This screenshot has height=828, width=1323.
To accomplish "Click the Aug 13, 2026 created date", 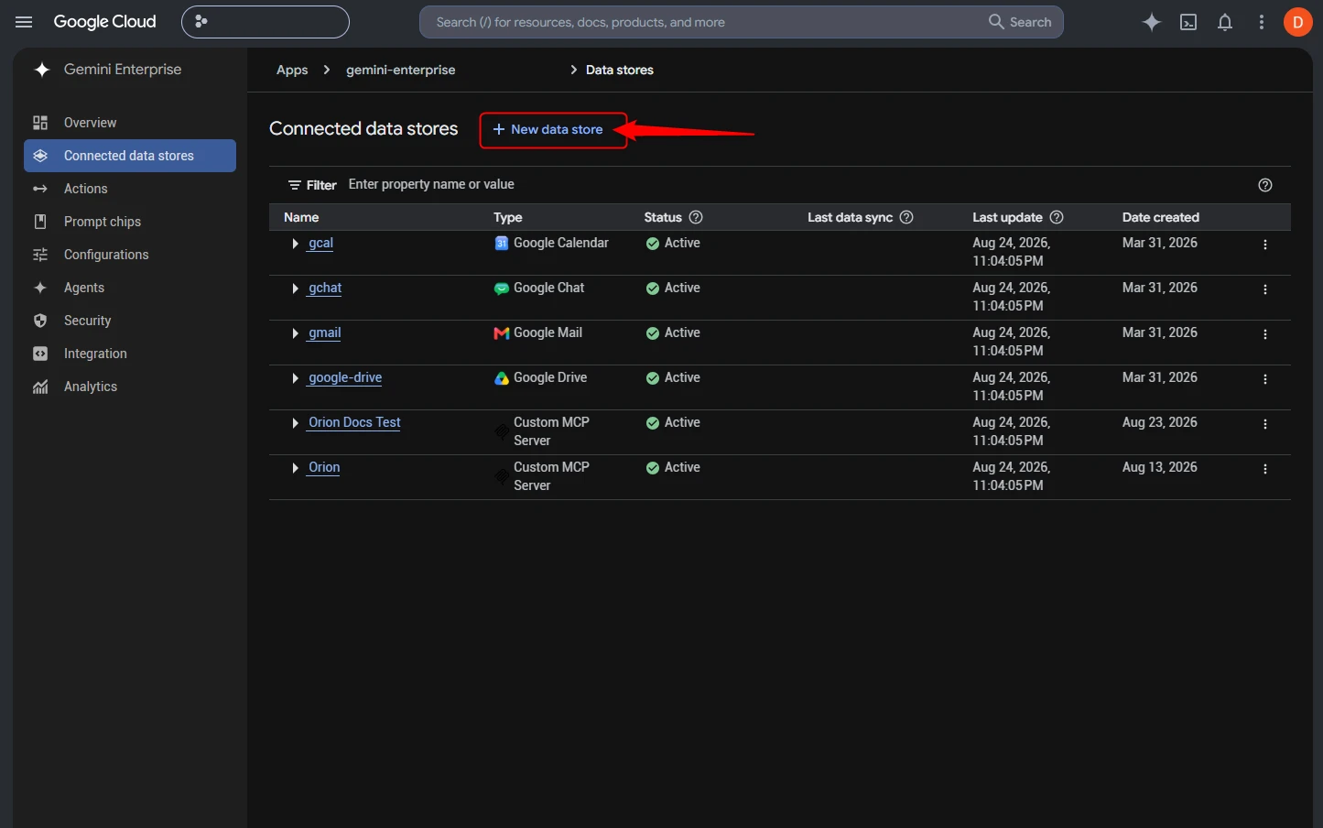I will point(1160,467).
